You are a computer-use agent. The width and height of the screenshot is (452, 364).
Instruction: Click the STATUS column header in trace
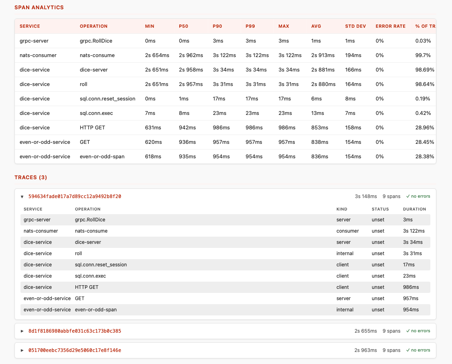(x=380, y=209)
